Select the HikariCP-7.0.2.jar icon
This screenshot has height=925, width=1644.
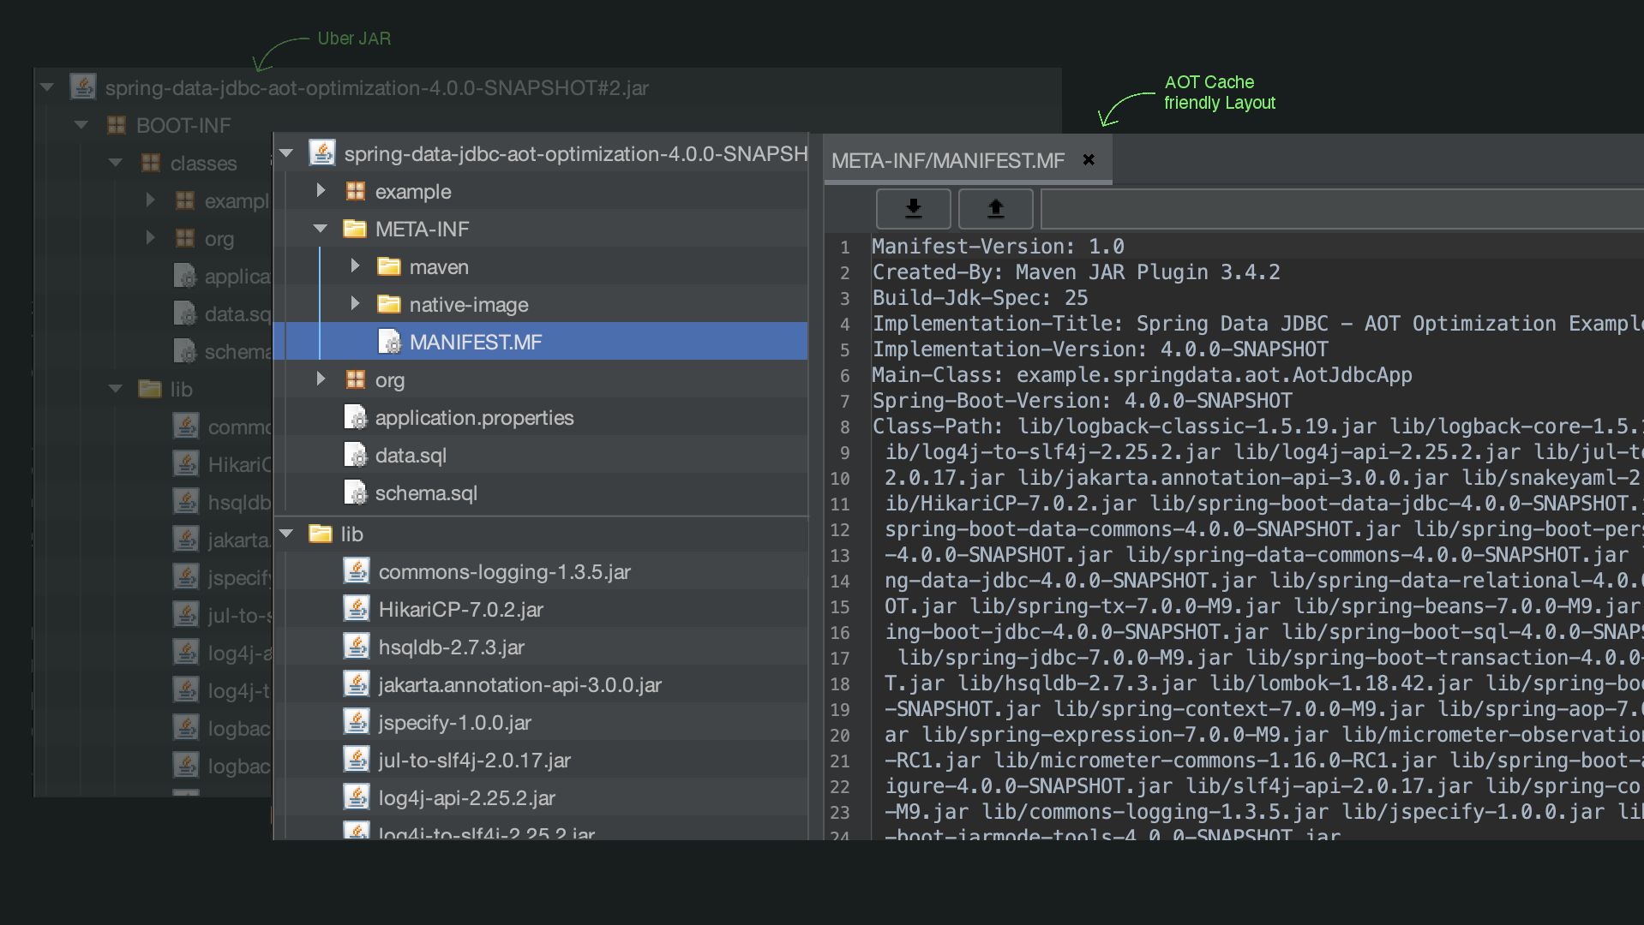356,609
